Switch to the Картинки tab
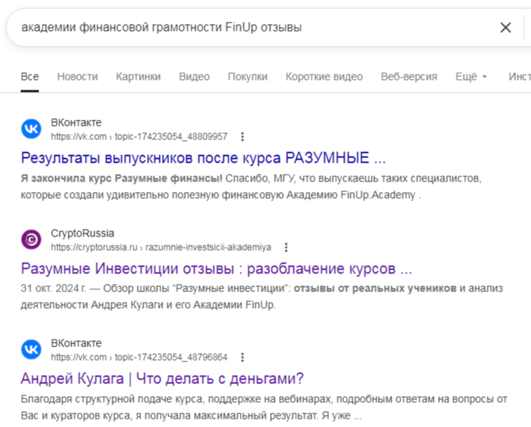This screenshot has width=531, height=427. click(138, 77)
